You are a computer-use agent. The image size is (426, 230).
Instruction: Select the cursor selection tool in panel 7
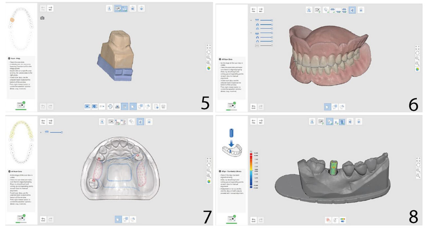point(118,220)
